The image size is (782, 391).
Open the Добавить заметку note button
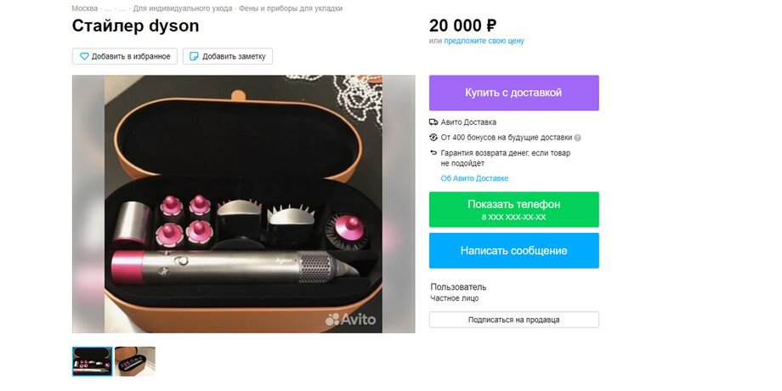point(228,56)
